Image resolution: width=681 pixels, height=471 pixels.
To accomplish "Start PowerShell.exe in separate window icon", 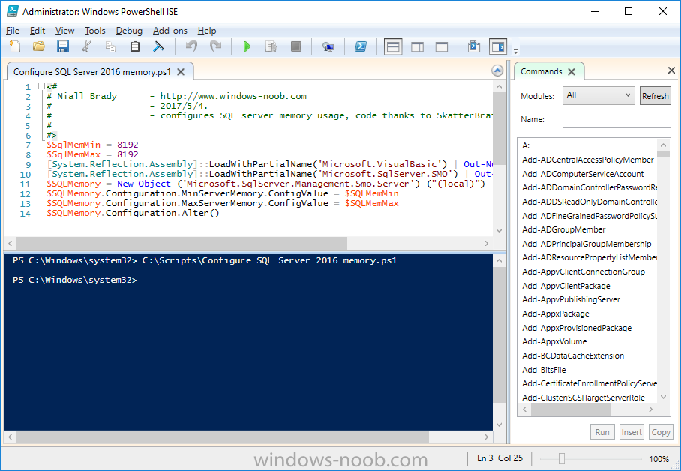I will [361, 46].
